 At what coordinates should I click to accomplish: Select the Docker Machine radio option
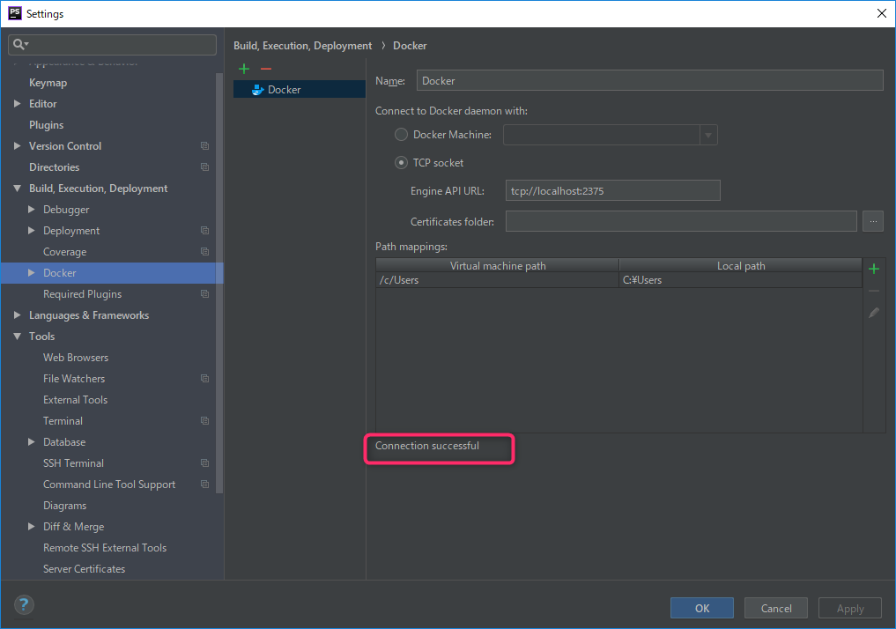[x=401, y=135]
